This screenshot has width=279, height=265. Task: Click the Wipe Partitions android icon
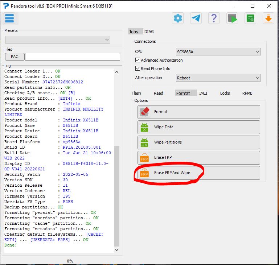144,142
